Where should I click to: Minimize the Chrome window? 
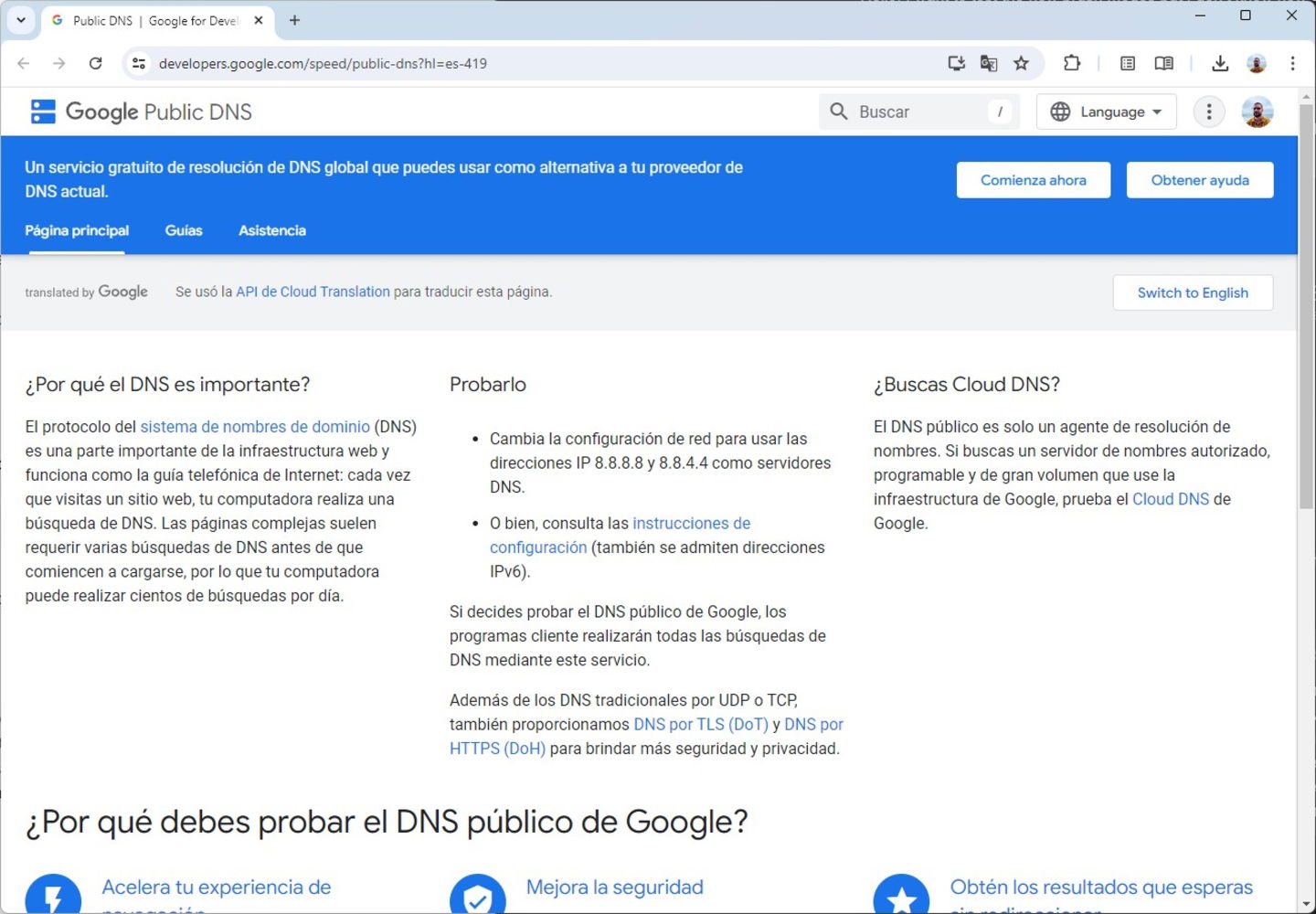click(x=1200, y=16)
